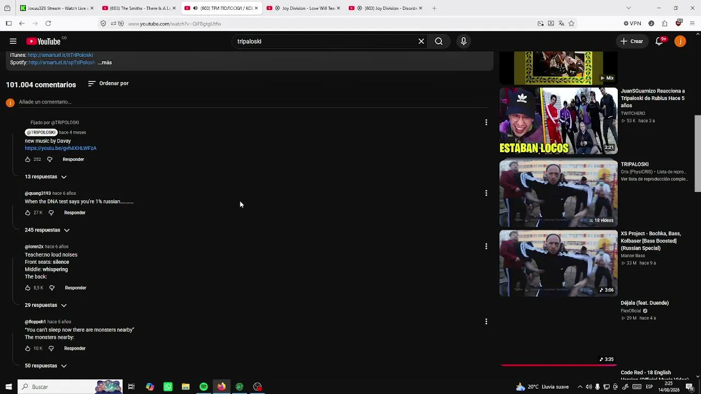This screenshot has width=701, height=394.
Task: Open the Crear menu
Action: (631, 41)
